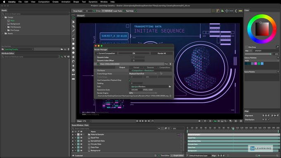Open the Render Engine GPU dropdown
281x158 pixels.
pos(143,93)
